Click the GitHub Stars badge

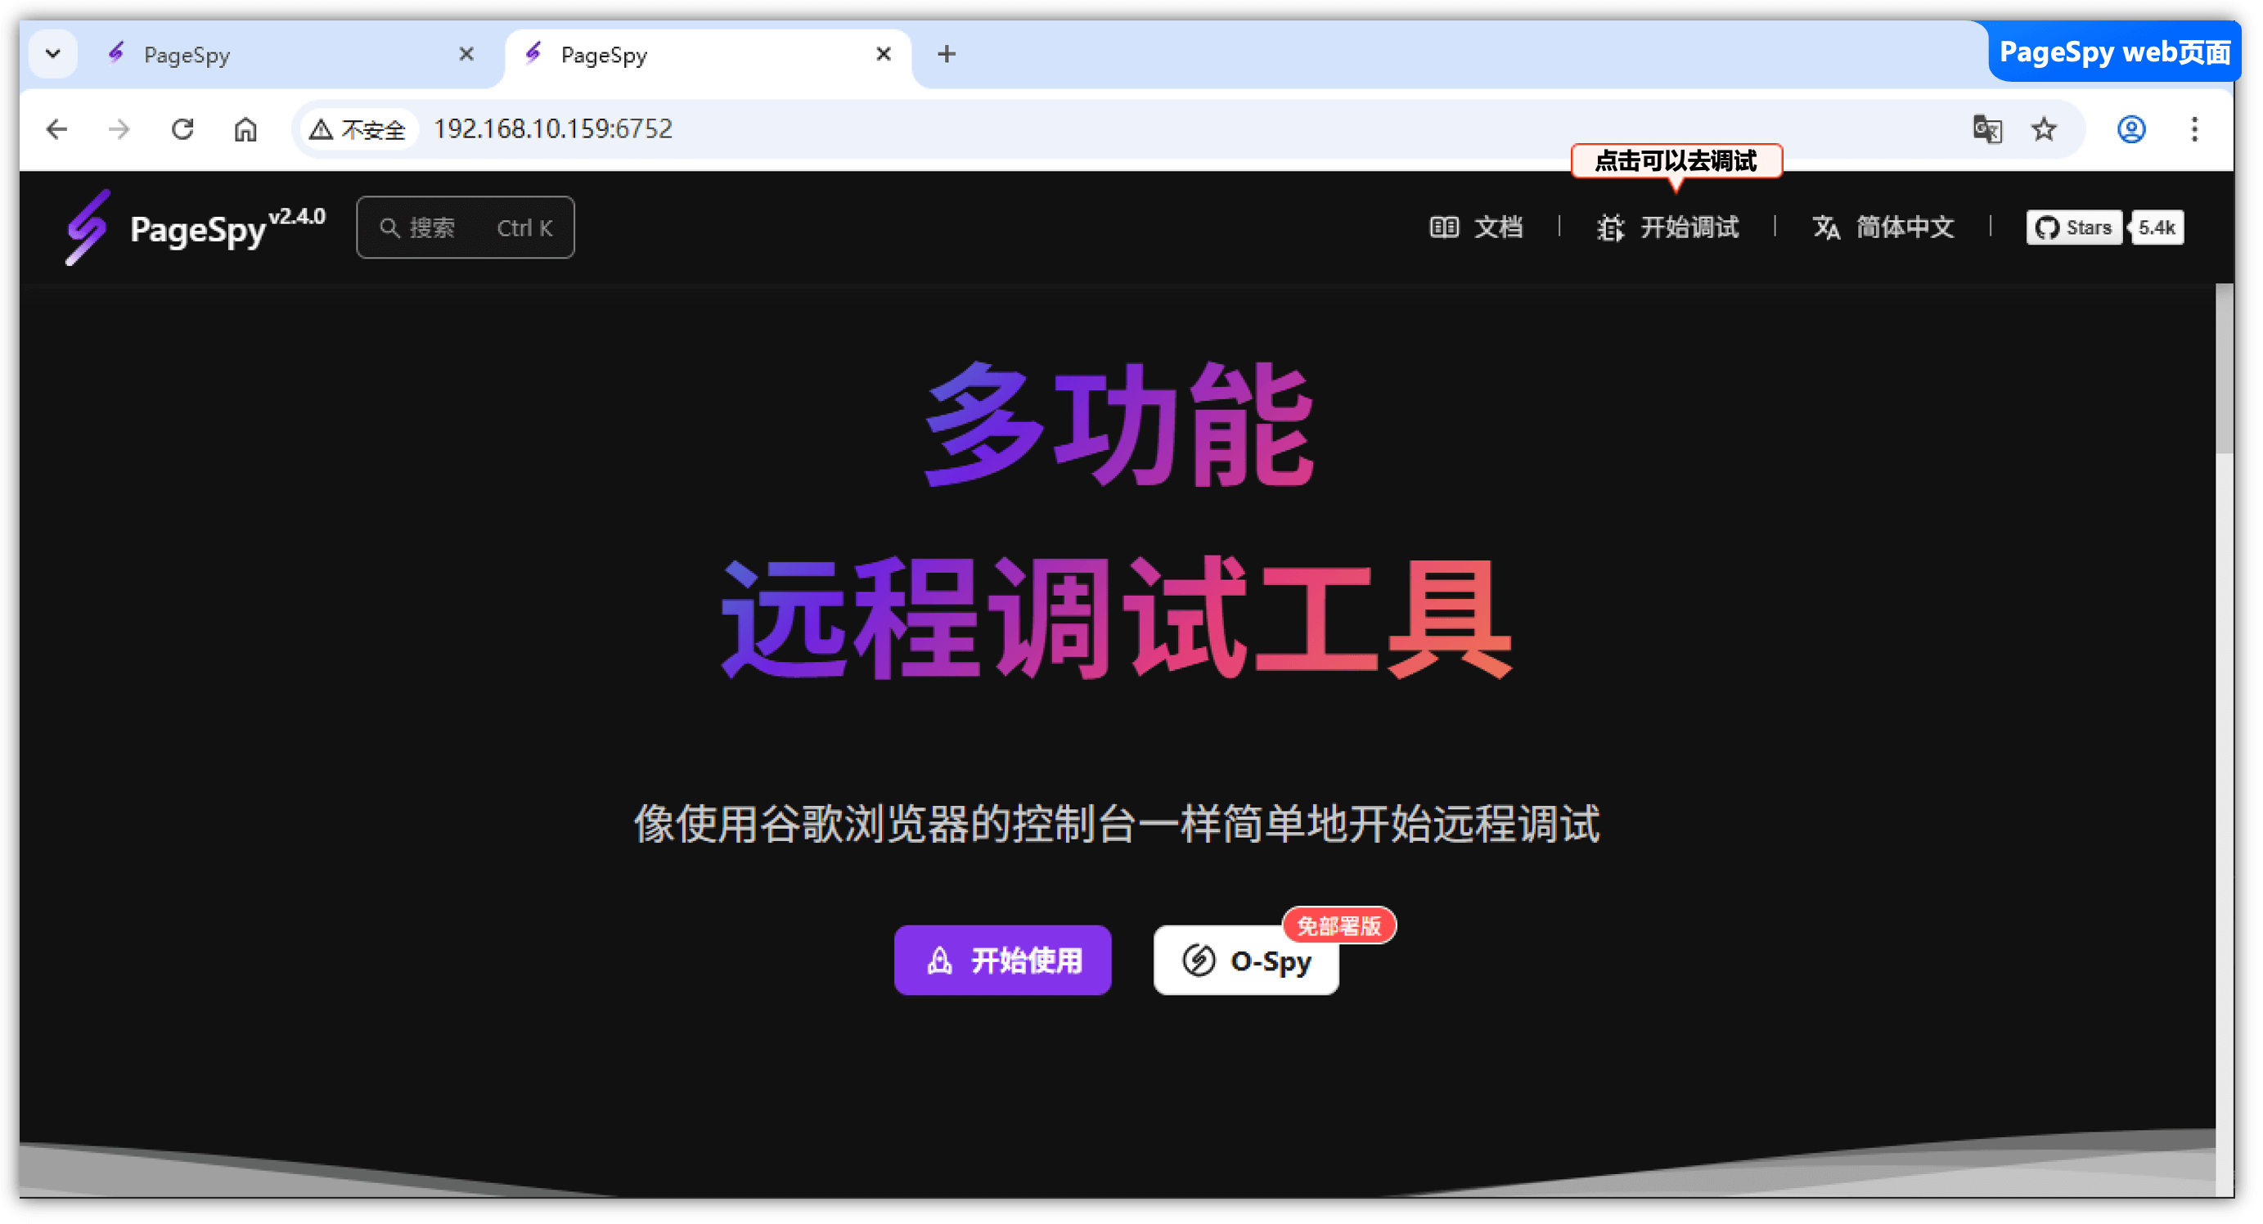click(x=2073, y=227)
